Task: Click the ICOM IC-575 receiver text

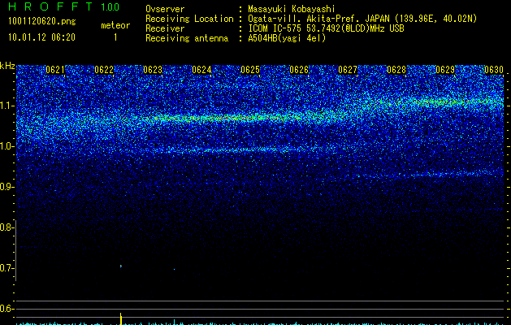Action: [326, 28]
